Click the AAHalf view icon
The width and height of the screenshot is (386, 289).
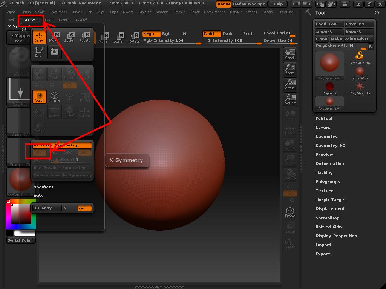click(x=290, y=99)
